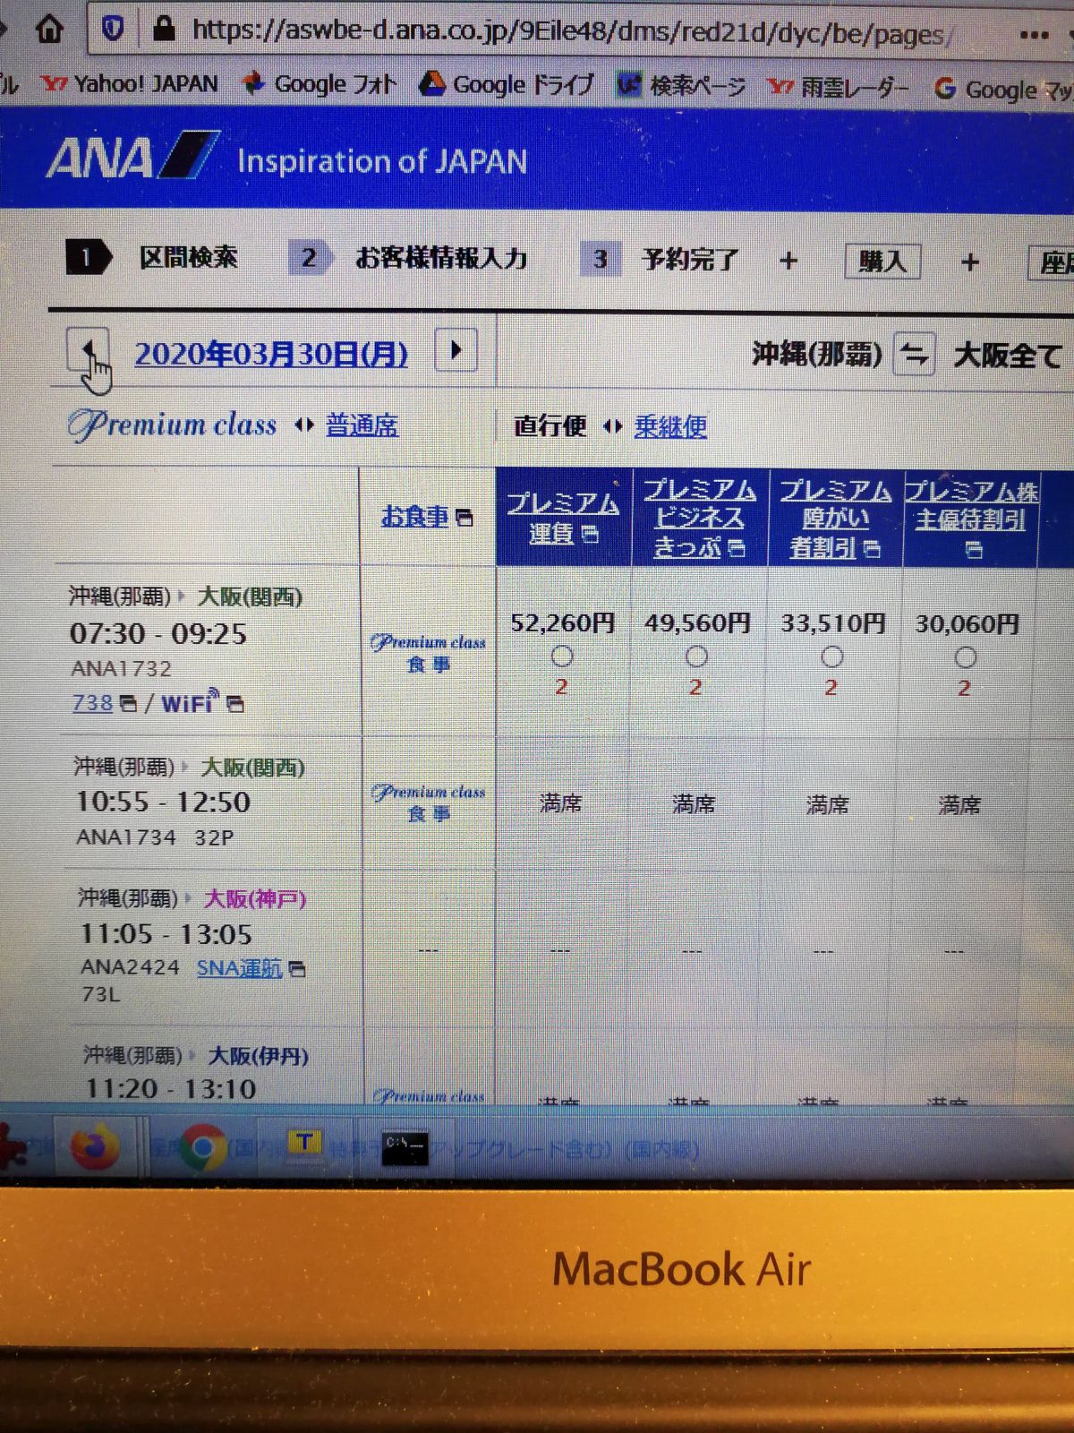Click popup icon beside WiFi label
This screenshot has width=1074, height=1433.
(x=234, y=704)
